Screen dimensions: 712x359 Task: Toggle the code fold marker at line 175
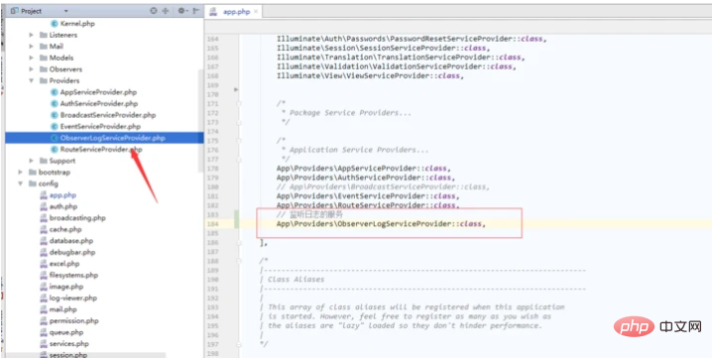click(239, 141)
